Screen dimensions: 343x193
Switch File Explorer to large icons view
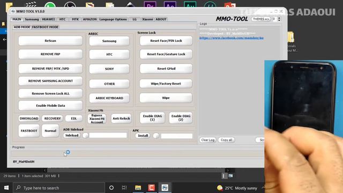pyautogui.click(x=231, y=176)
